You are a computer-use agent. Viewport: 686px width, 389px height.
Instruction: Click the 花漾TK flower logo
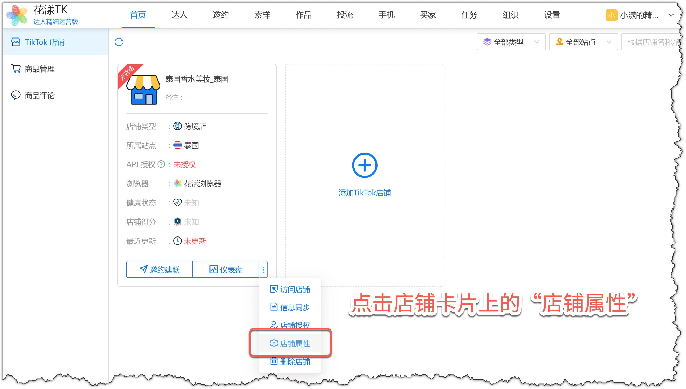17,15
